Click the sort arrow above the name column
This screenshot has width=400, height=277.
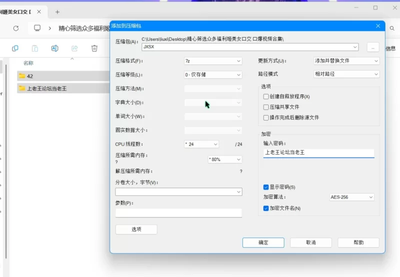coord(72,59)
